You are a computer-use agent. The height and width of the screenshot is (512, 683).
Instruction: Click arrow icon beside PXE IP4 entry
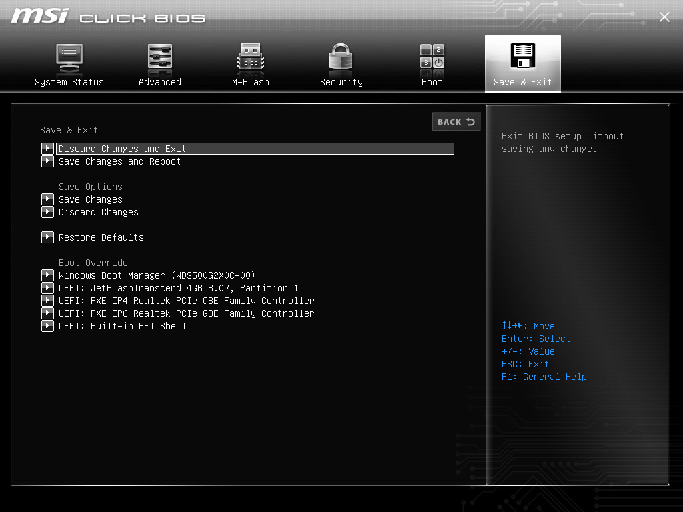coord(47,301)
